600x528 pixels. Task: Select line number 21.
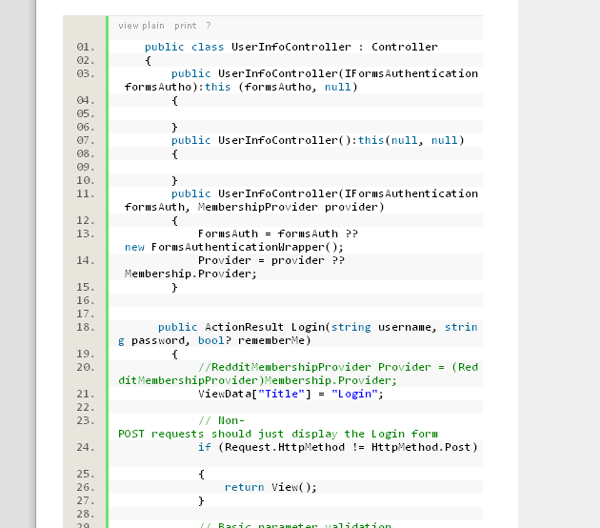(x=86, y=394)
